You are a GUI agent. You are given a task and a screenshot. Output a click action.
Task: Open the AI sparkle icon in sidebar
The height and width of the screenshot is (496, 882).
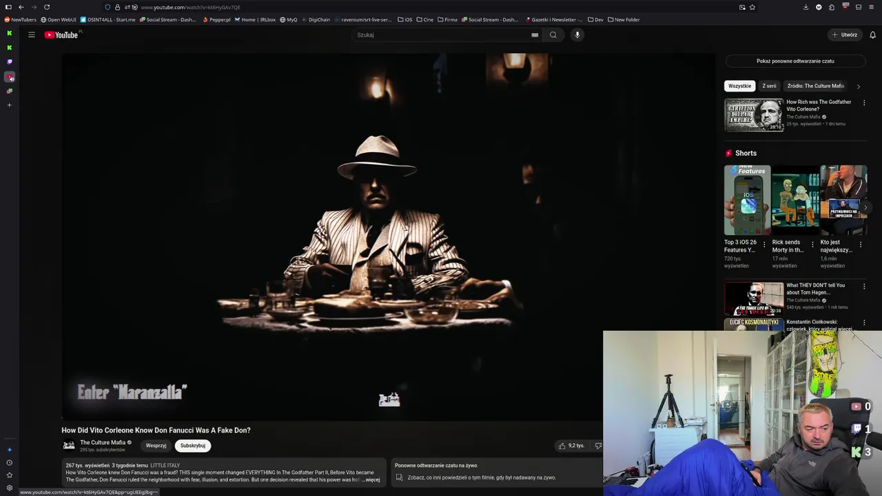click(x=9, y=450)
